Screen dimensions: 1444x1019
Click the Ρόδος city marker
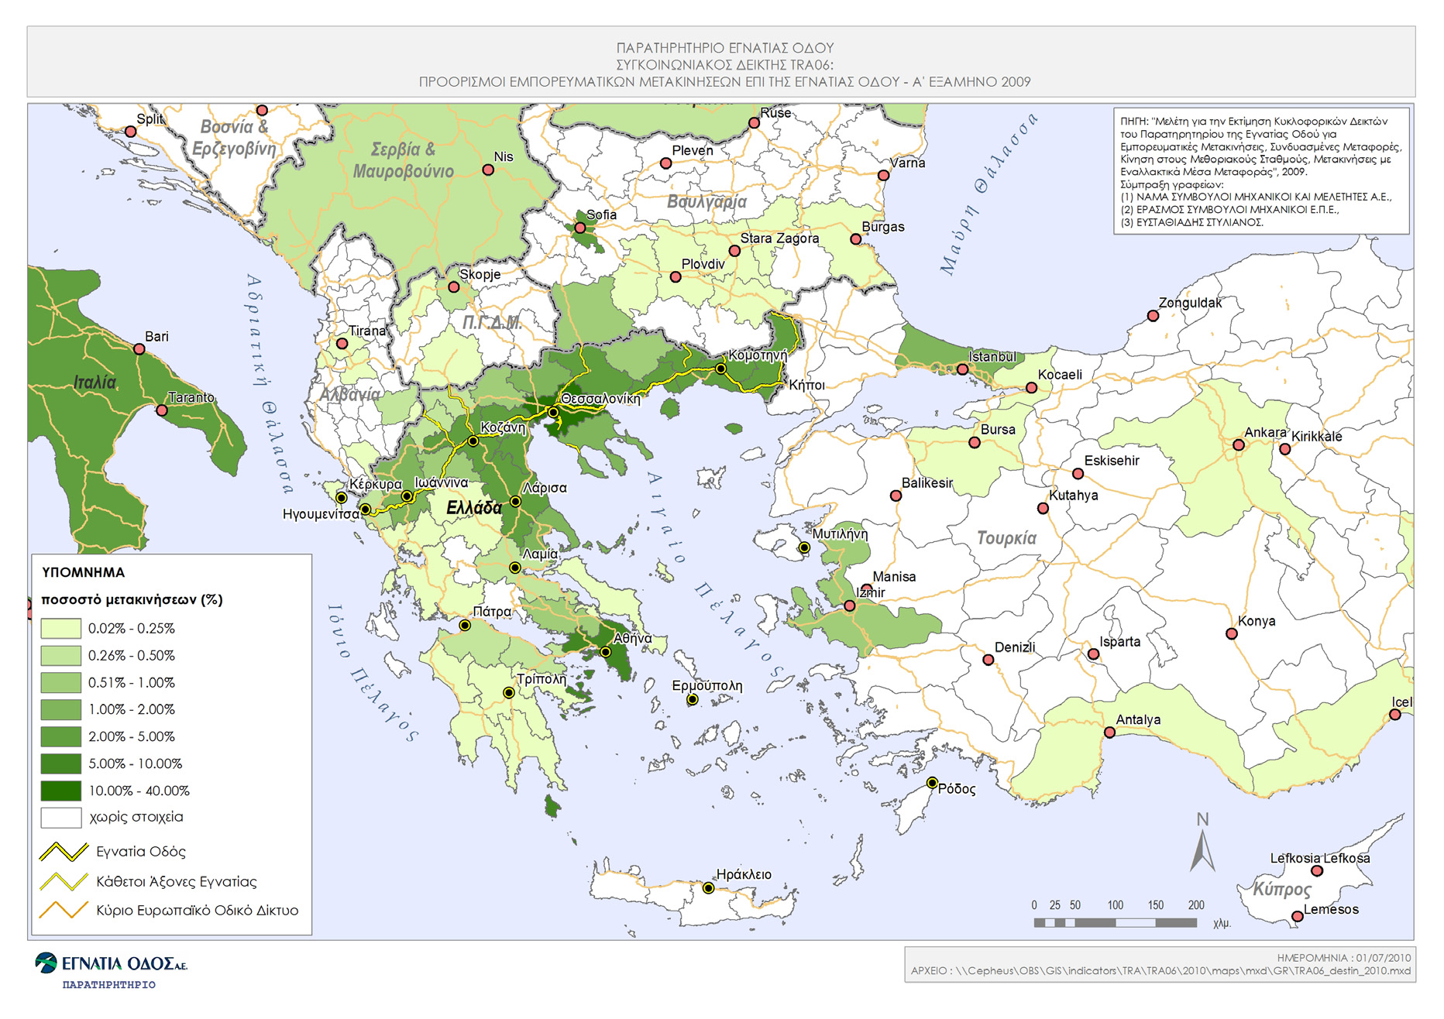(932, 783)
